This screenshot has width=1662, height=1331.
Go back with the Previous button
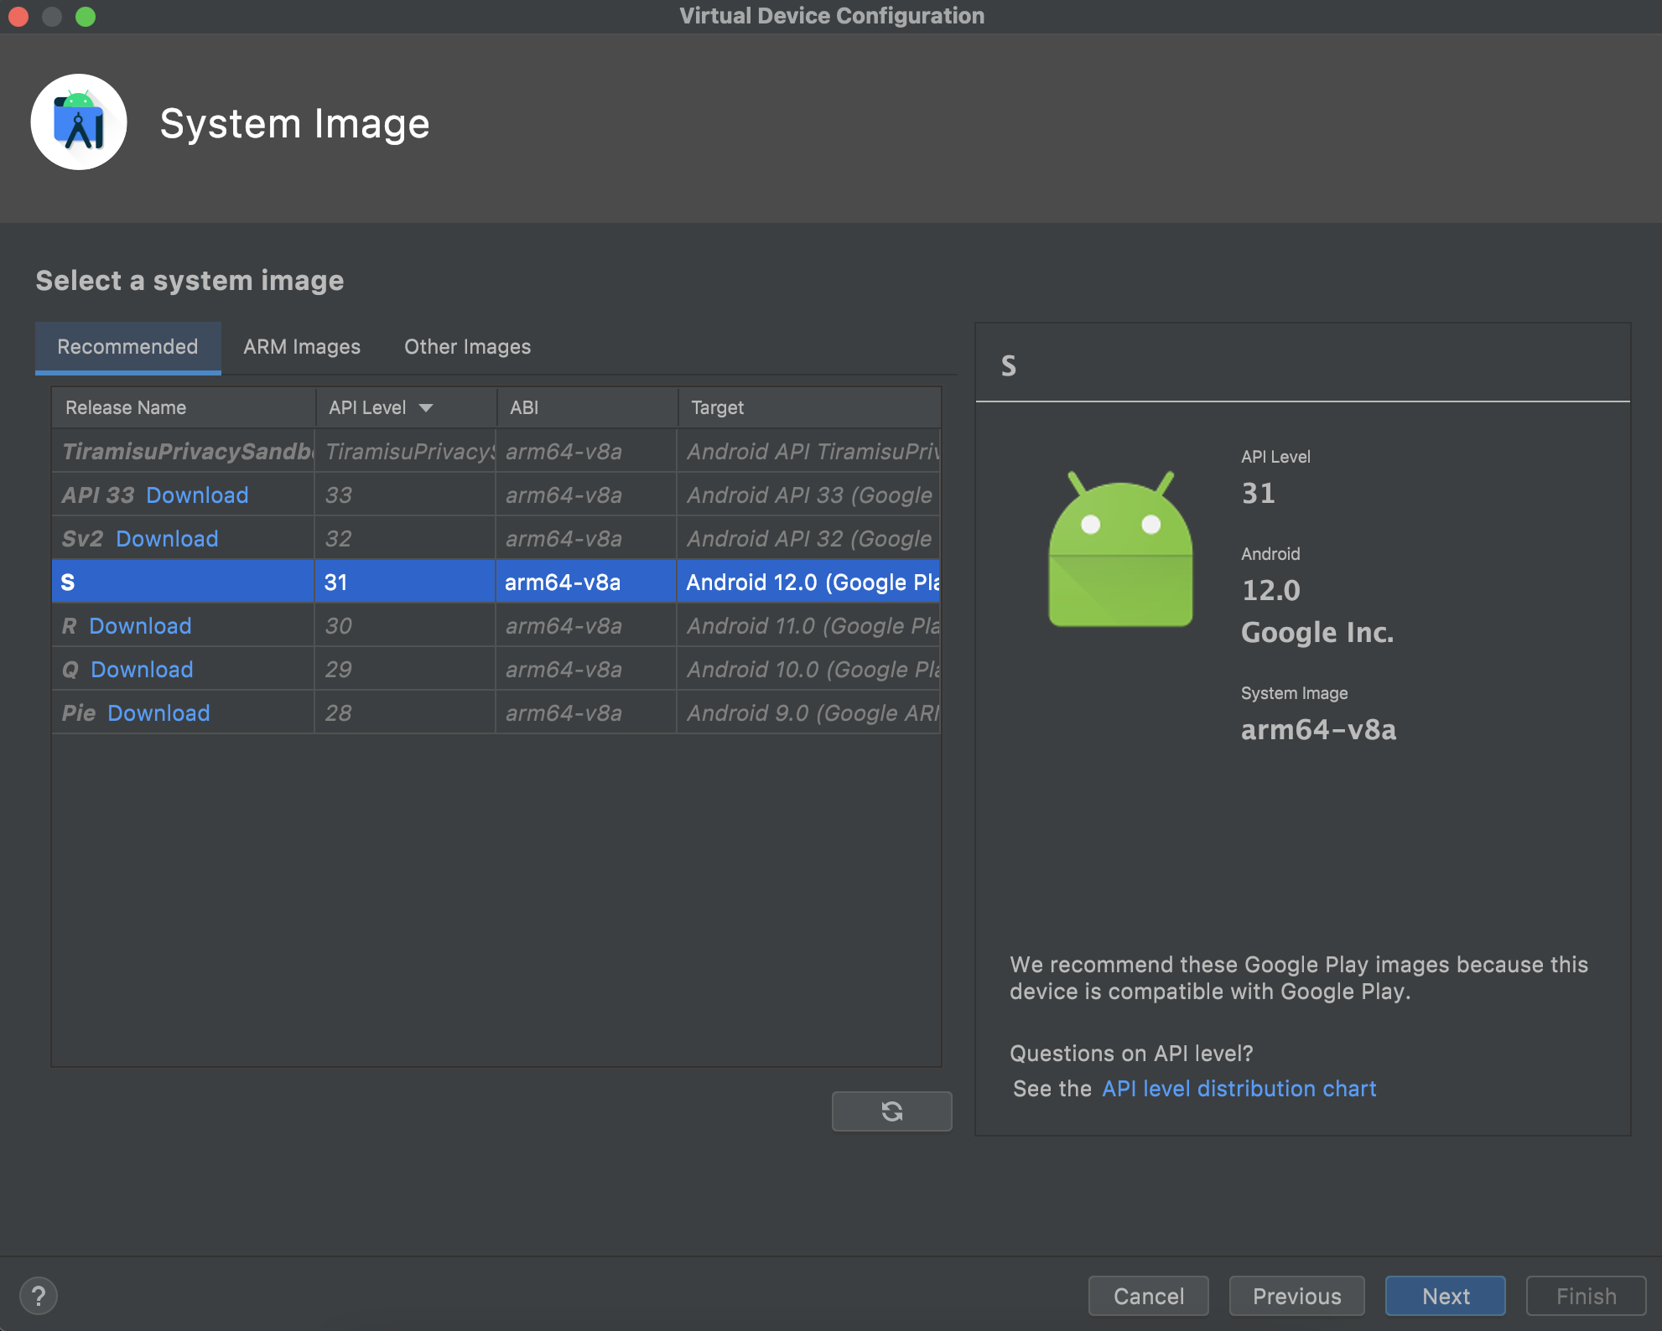click(1296, 1296)
